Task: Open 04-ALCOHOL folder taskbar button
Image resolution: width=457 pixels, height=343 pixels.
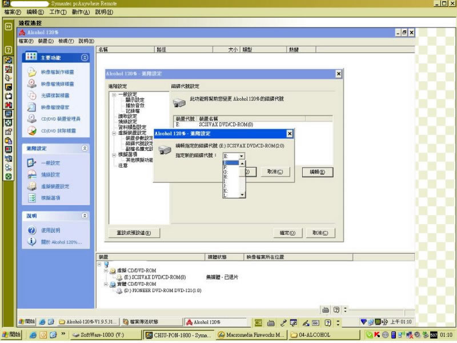Action: [x=323, y=335]
